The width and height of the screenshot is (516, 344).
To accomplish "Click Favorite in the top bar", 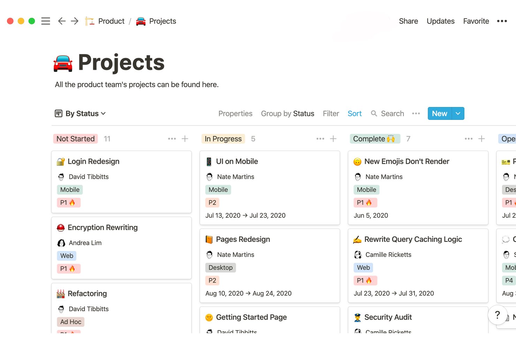I will coord(476,21).
